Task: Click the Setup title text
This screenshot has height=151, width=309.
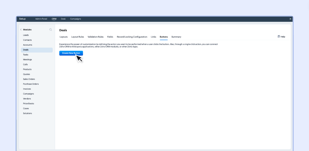Action: pyautogui.click(x=22, y=19)
